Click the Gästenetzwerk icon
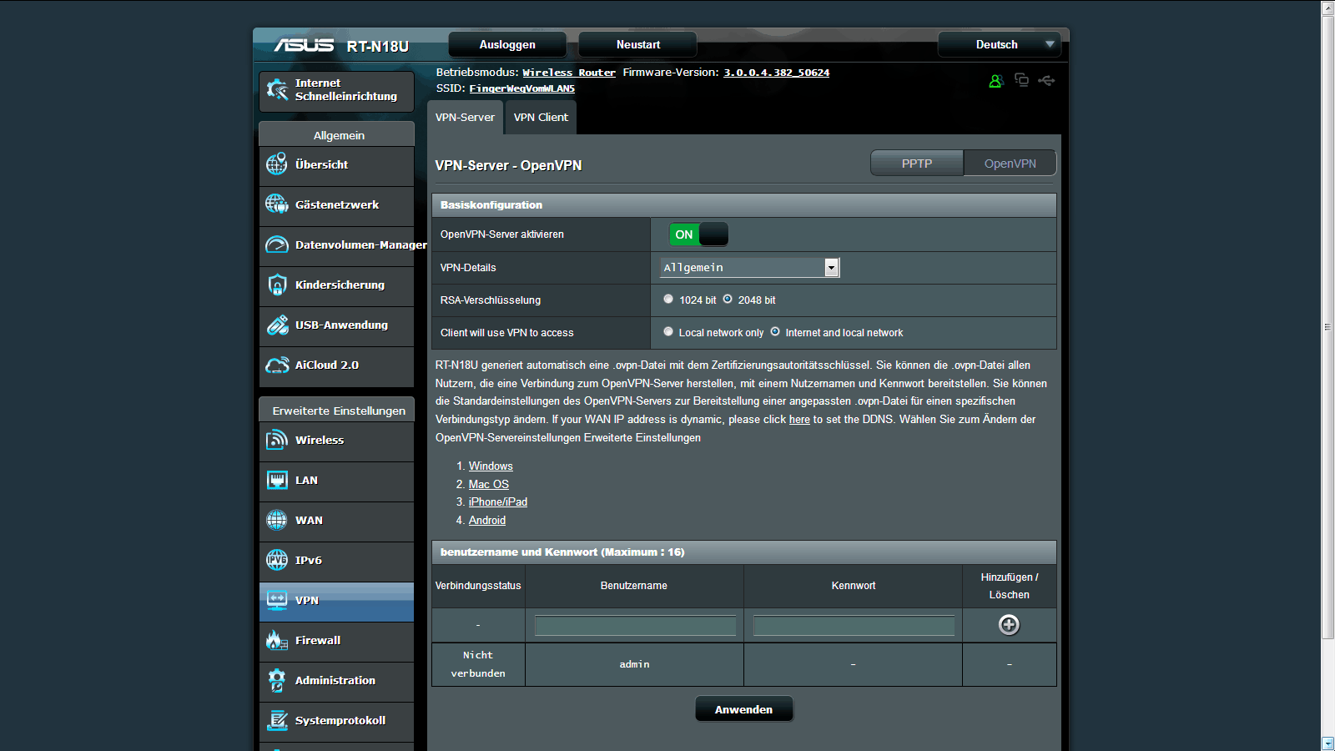 [277, 204]
